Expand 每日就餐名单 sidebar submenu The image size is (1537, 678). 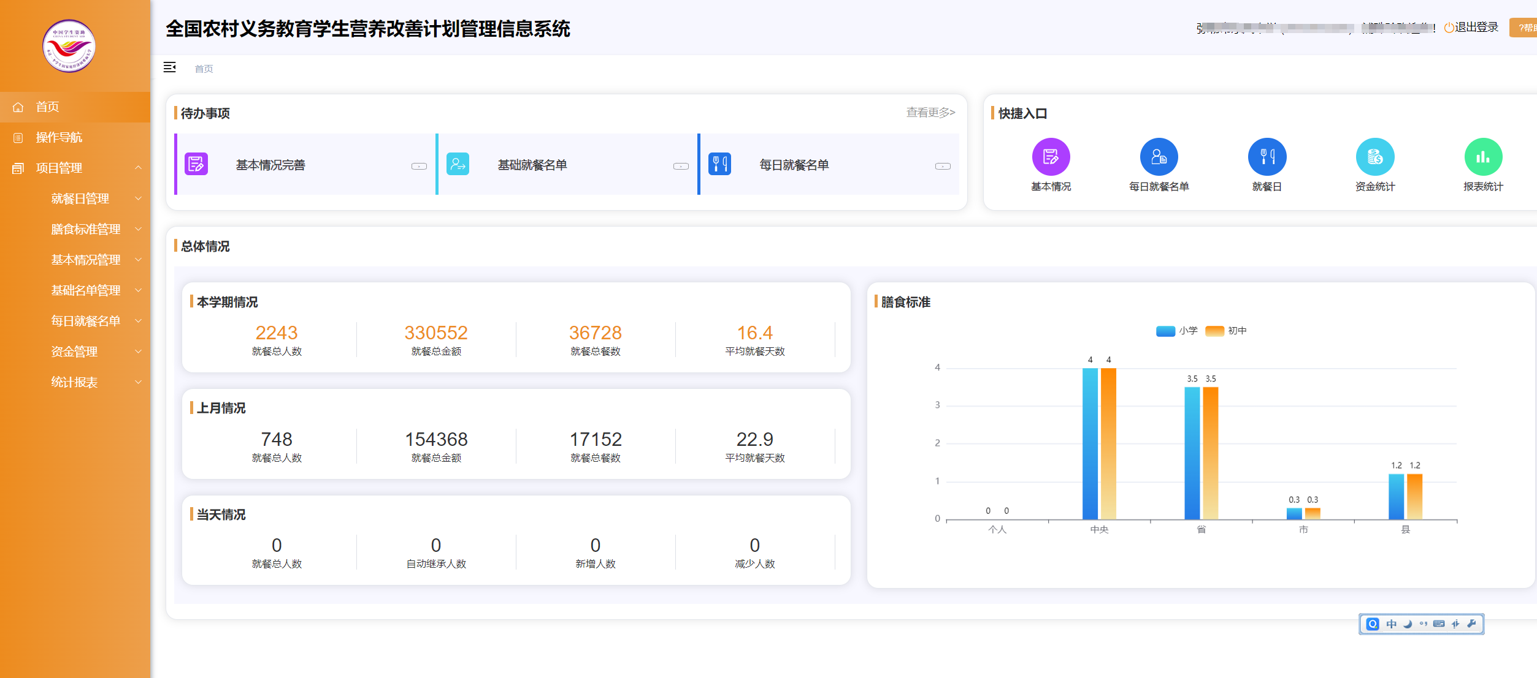139,321
